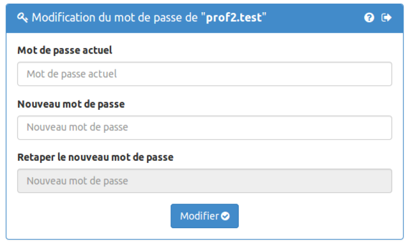Click the header title "Modification du mot de passe"
Image resolution: width=408 pixels, height=244 pixels.
click(x=115, y=18)
